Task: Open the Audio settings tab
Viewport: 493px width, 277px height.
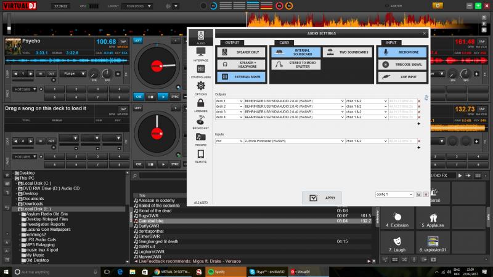Action: click(x=201, y=37)
